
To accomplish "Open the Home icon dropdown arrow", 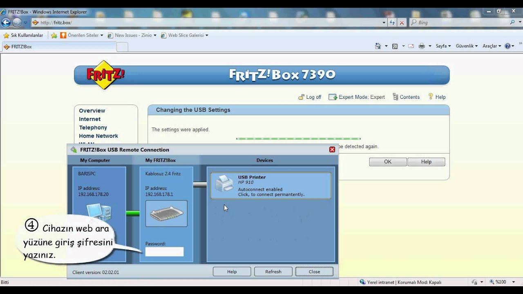I will coord(386,46).
